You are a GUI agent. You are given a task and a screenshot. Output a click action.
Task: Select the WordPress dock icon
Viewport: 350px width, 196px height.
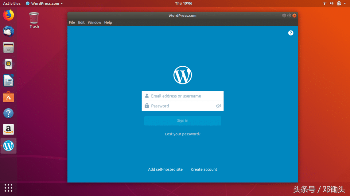[9, 146]
